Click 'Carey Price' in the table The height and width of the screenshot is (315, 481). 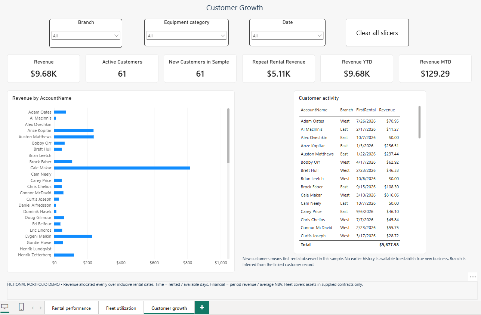point(311,211)
